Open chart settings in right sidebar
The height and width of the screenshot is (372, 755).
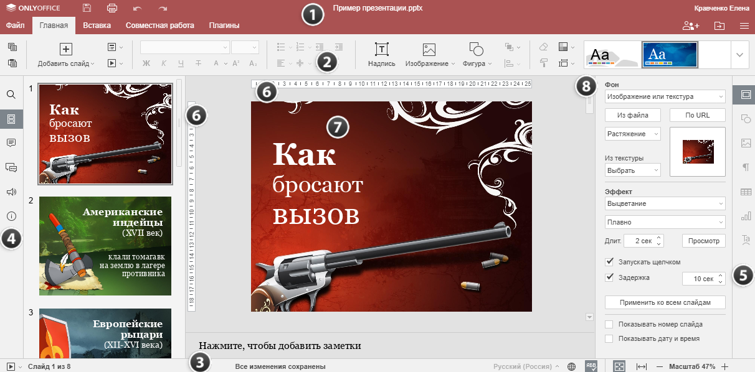point(745,216)
